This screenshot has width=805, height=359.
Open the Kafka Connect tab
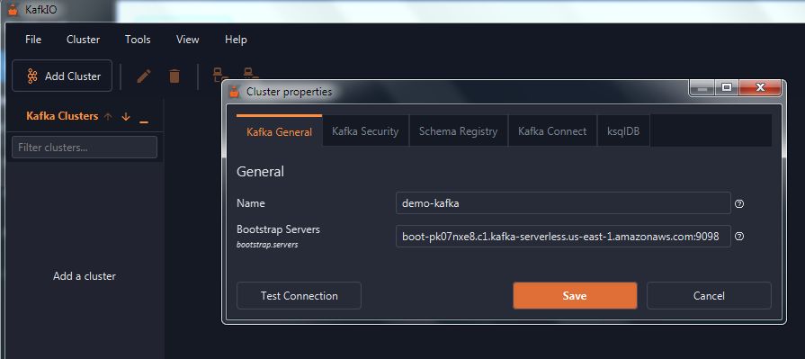(552, 131)
